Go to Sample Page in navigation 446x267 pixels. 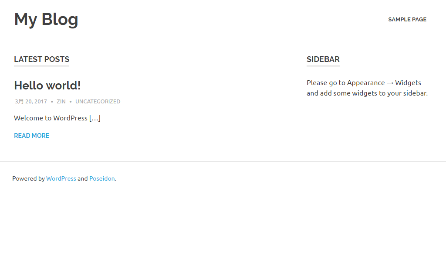pos(407,19)
